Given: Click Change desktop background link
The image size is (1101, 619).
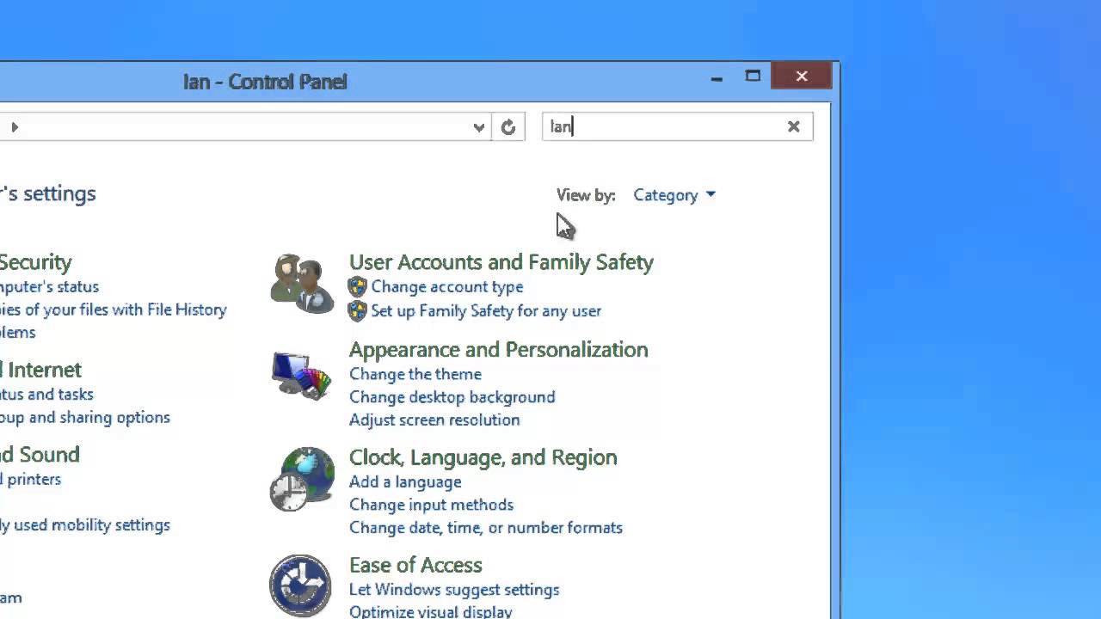Looking at the screenshot, I should [452, 397].
